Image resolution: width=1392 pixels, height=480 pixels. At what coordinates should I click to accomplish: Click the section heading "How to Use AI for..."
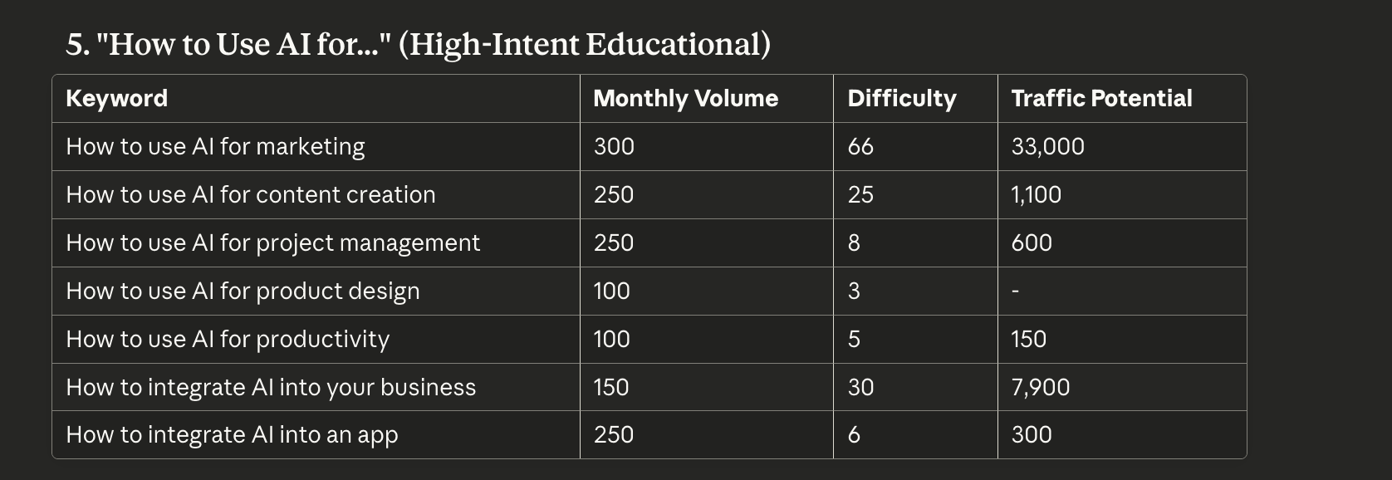click(418, 44)
